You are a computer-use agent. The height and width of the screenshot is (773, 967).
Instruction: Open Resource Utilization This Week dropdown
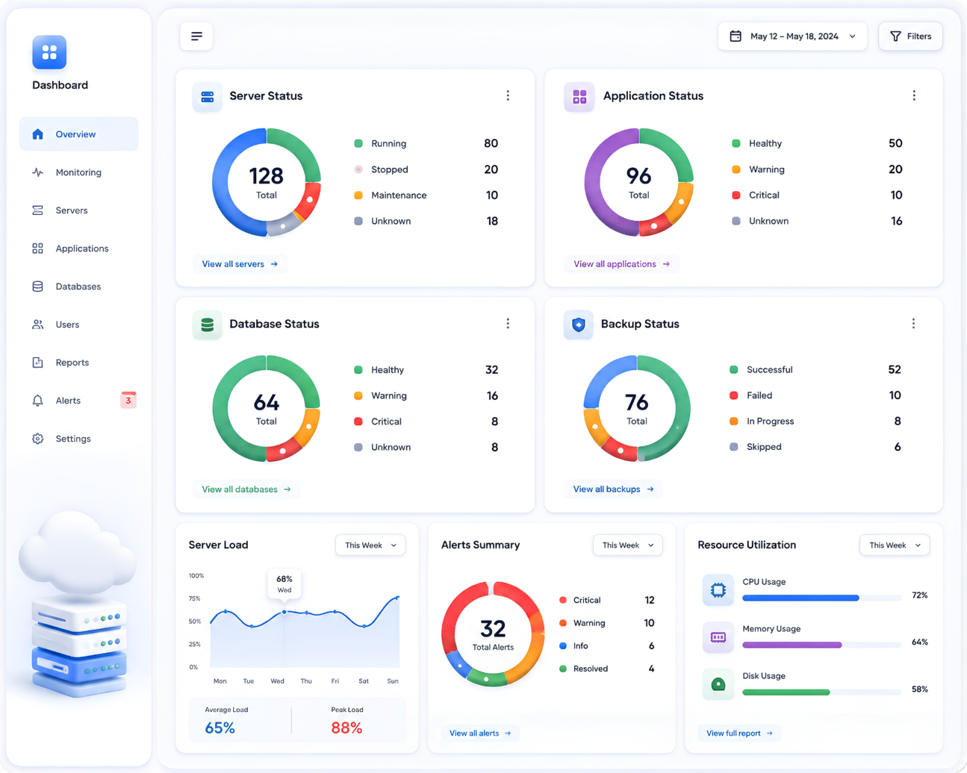[x=894, y=545]
